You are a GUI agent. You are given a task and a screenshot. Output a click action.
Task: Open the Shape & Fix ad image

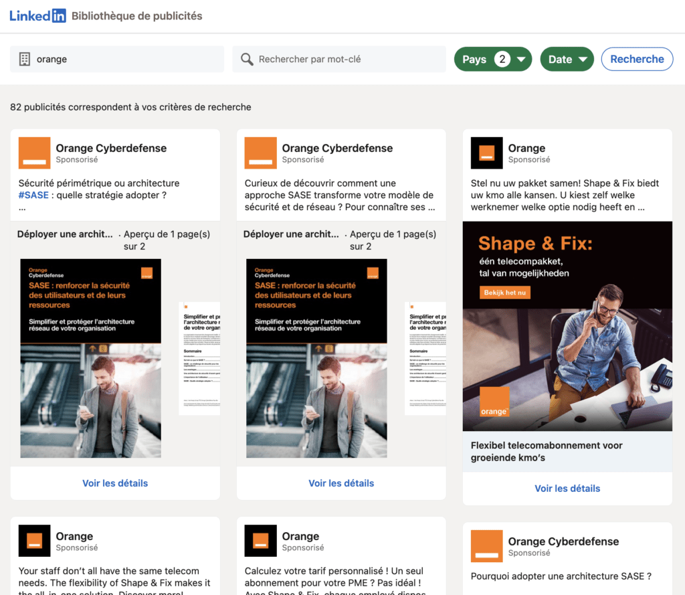tap(567, 326)
